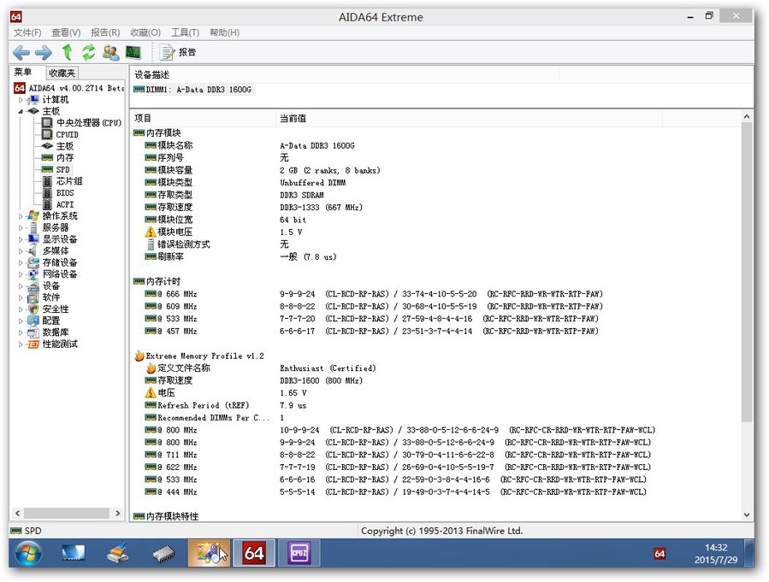769x582 pixels.
Task: Select SPD in the tree
Action: [x=56, y=169]
